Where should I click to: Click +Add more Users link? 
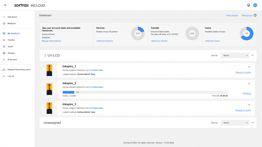click(212, 41)
